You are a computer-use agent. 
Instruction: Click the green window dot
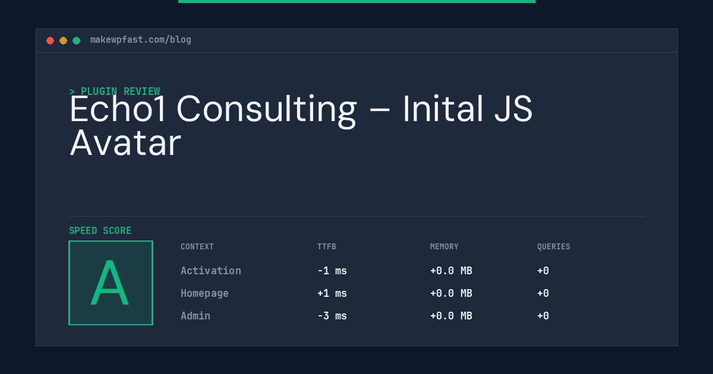tap(76, 40)
